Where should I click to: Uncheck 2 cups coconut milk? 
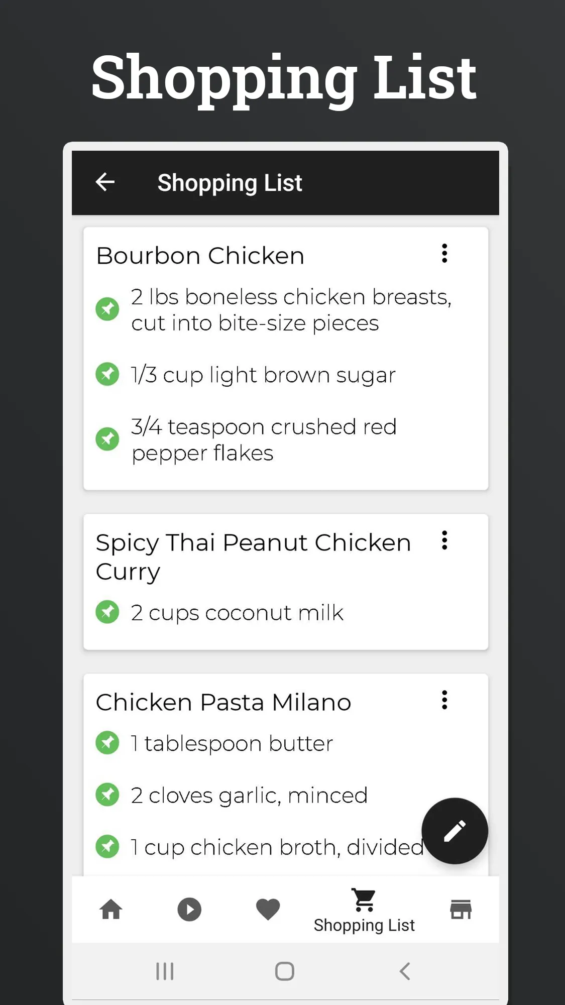click(x=107, y=612)
